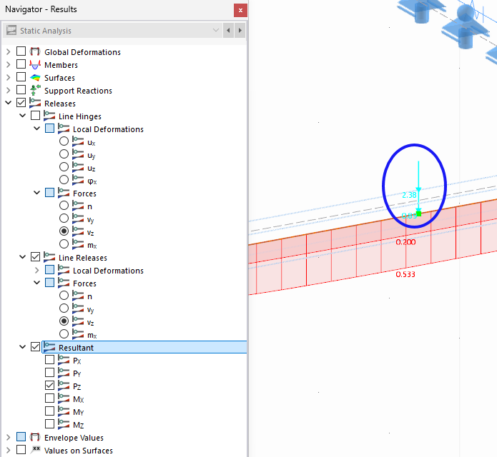Click the 2.38 resultant value label
Image resolution: width=497 pixels, height=457 pixels.
point(409,195)
